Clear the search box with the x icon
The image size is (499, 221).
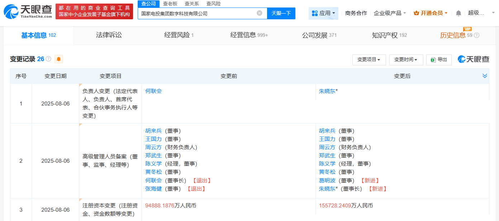(x=260, y=13)
